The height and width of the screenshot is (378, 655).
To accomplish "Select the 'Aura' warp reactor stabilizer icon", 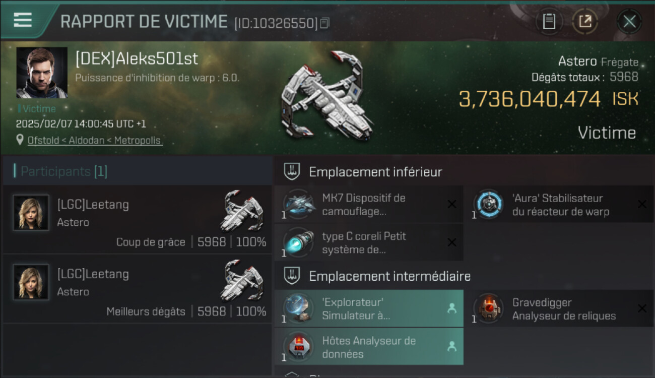I will click(488, 204).
